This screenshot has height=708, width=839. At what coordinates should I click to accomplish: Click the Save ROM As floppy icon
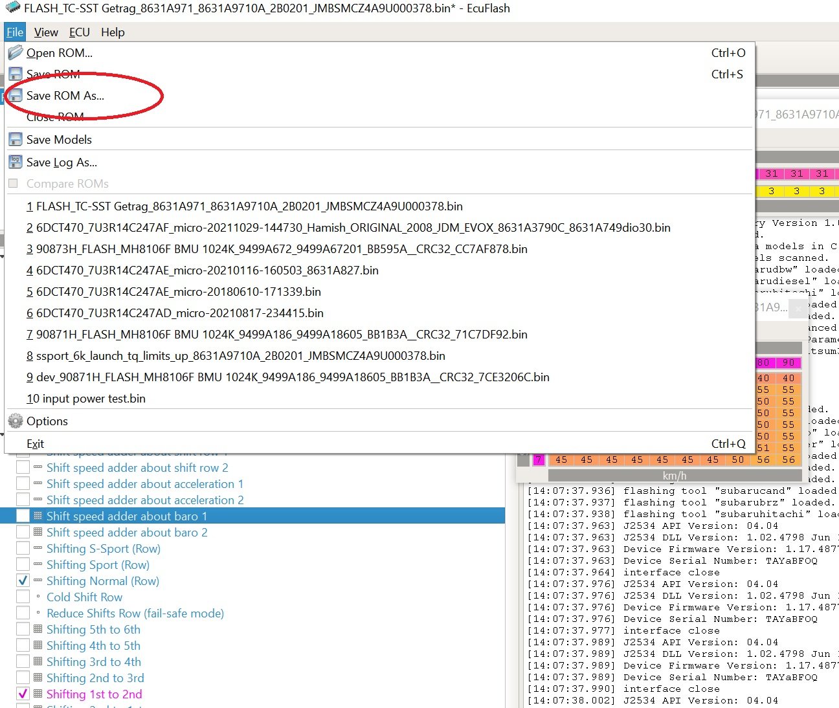coord(15,95)
